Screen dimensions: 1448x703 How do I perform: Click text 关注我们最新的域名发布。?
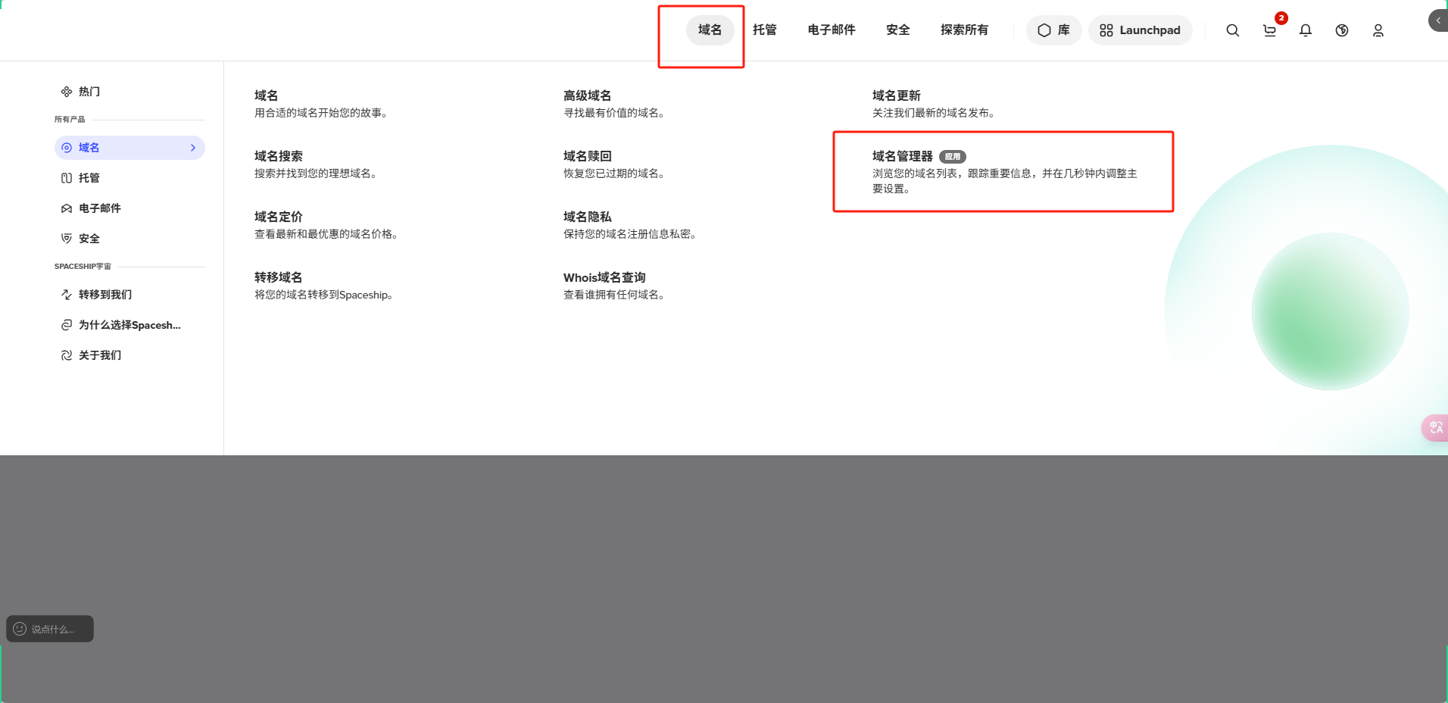pos(936,113)
